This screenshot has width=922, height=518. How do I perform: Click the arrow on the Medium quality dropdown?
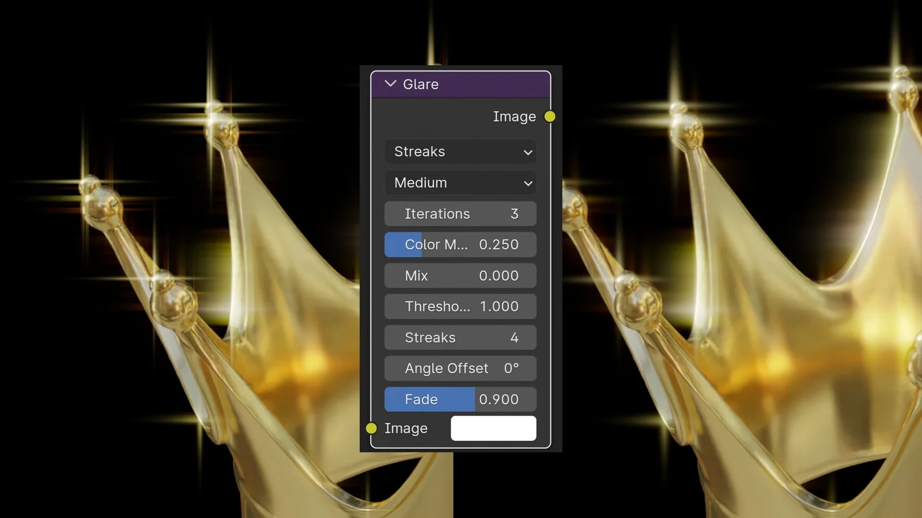528,184
